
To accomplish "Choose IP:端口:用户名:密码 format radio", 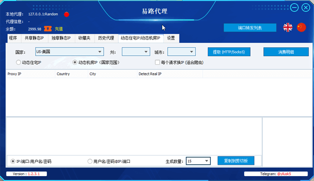I will click(13, 161).
